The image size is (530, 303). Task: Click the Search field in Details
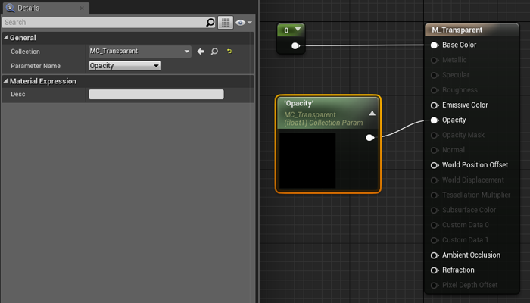pos(108,22)
